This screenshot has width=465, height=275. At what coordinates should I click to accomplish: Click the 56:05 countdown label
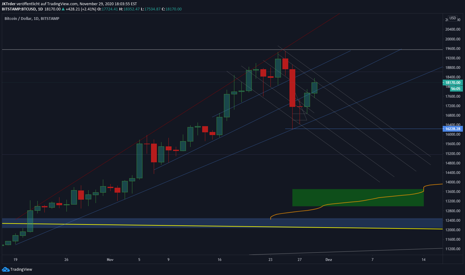pos(456,89)
